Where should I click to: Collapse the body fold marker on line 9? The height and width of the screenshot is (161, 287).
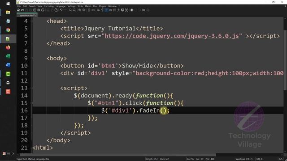pyautogui.click(x=32, y=58)
